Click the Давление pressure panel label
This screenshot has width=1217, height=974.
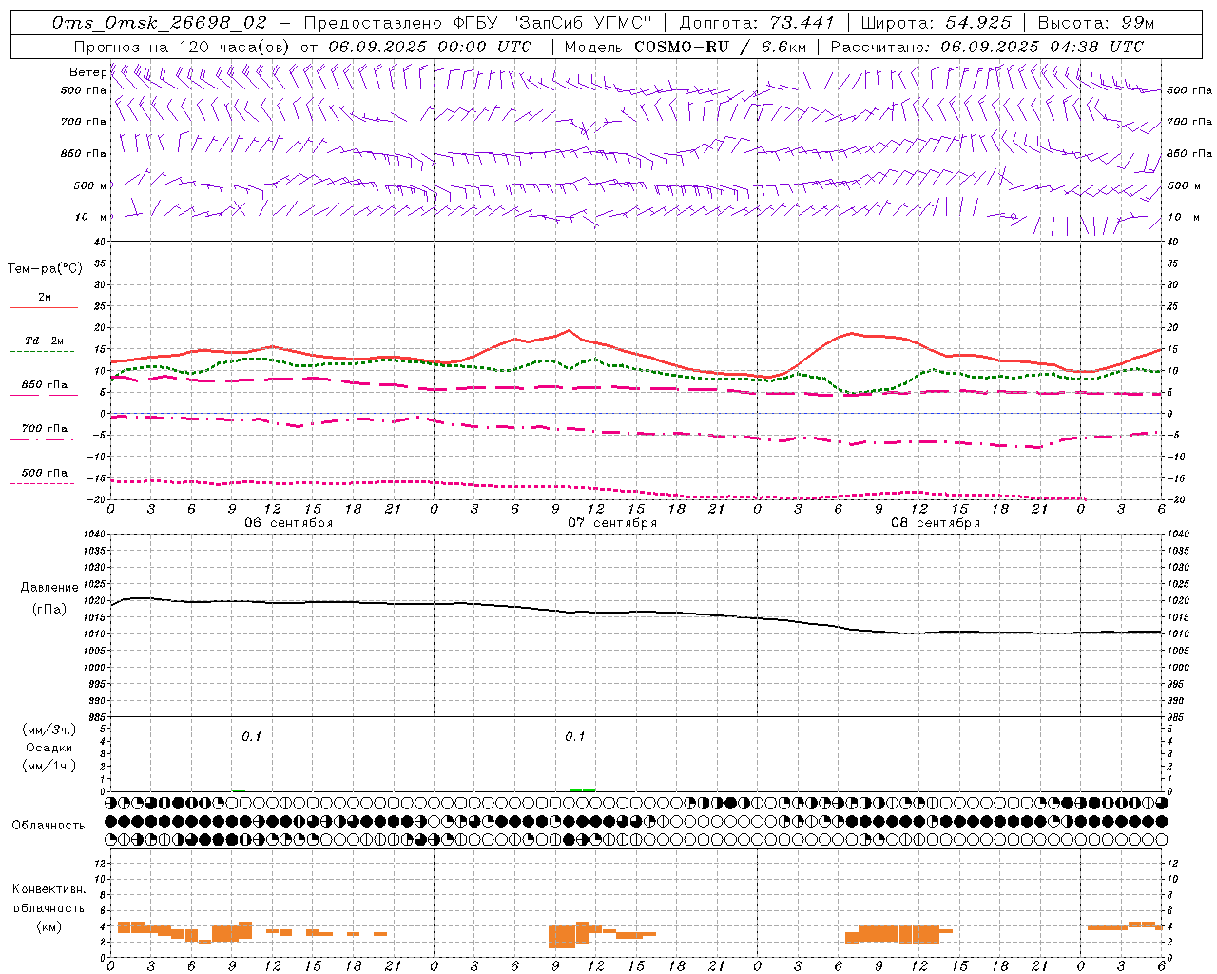pos(48,588)
